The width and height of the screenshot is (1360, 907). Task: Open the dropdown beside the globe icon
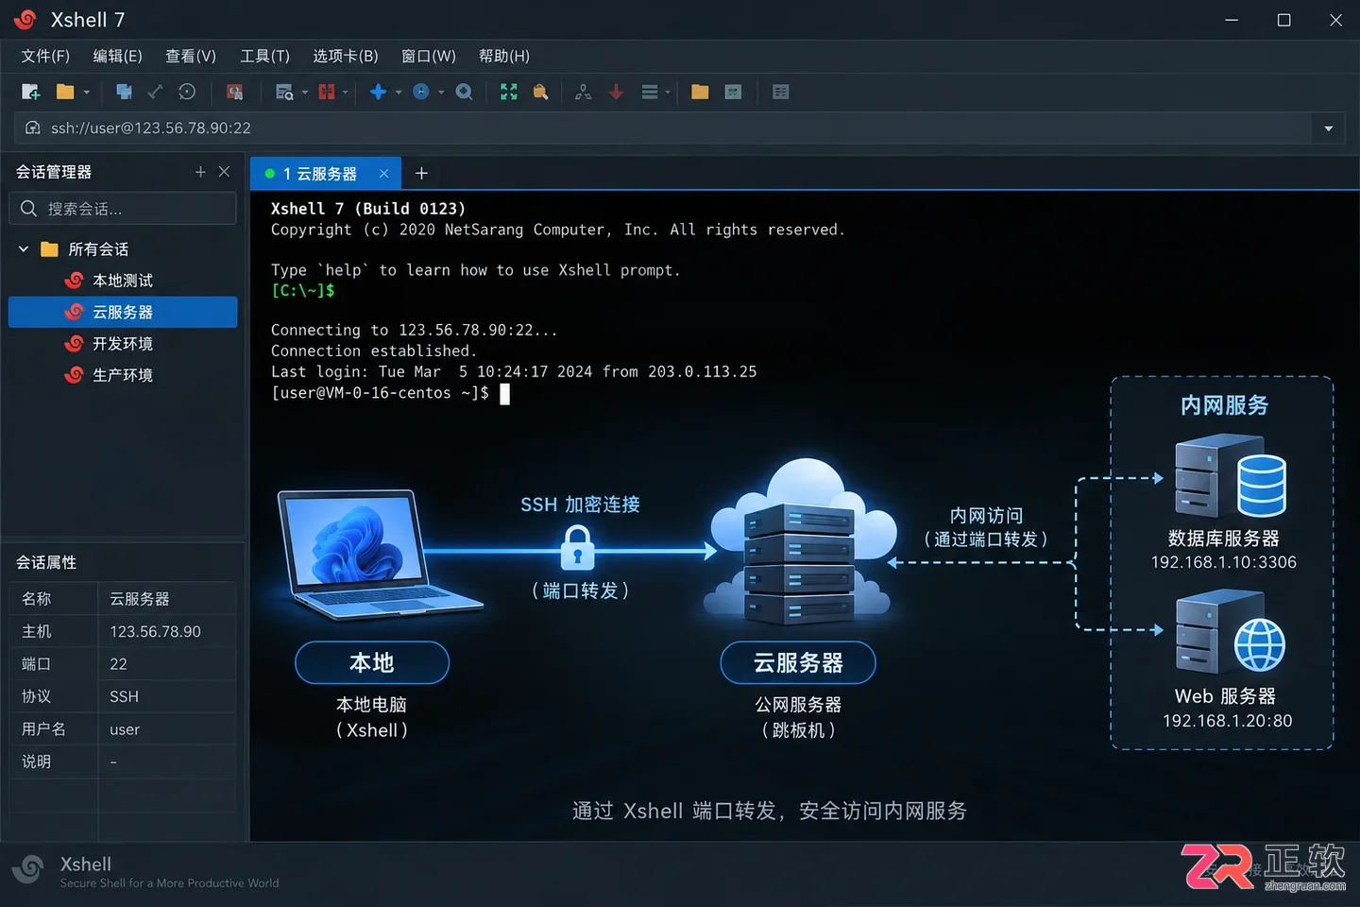pos(441,93)
